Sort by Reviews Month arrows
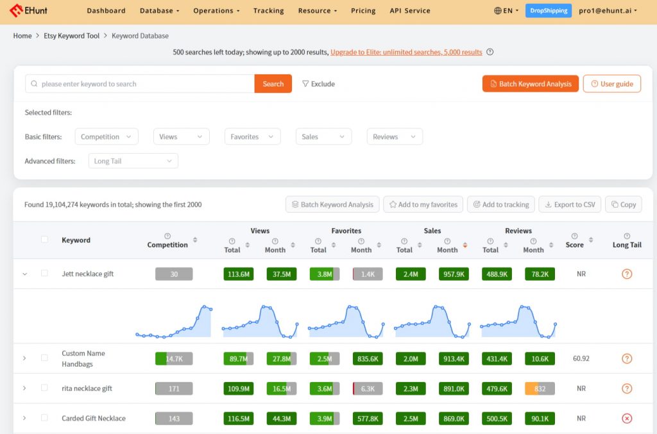The height and width of the screenshot is (434, 657). 551,245
